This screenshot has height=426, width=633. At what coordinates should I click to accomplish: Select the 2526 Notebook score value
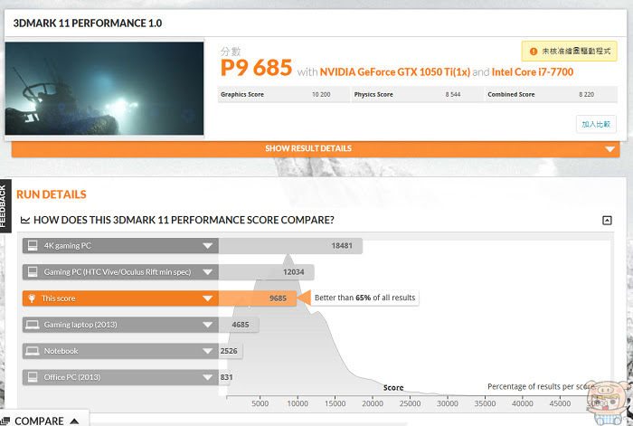(x=229, y=351)
